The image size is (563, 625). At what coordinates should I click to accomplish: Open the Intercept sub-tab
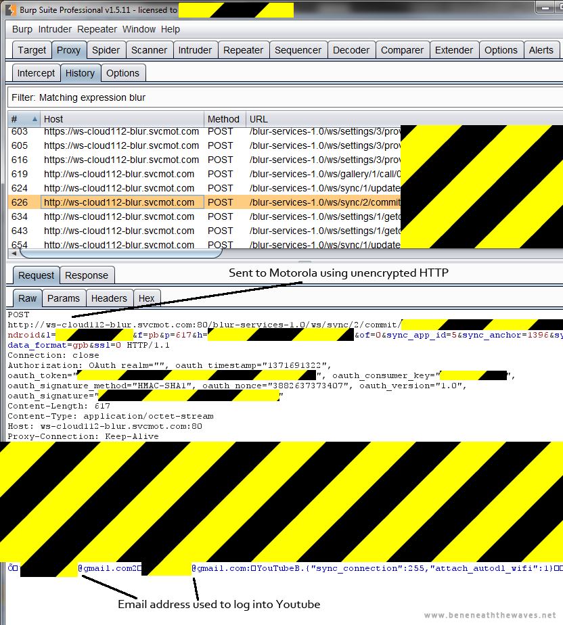click(x=36, y=73)
